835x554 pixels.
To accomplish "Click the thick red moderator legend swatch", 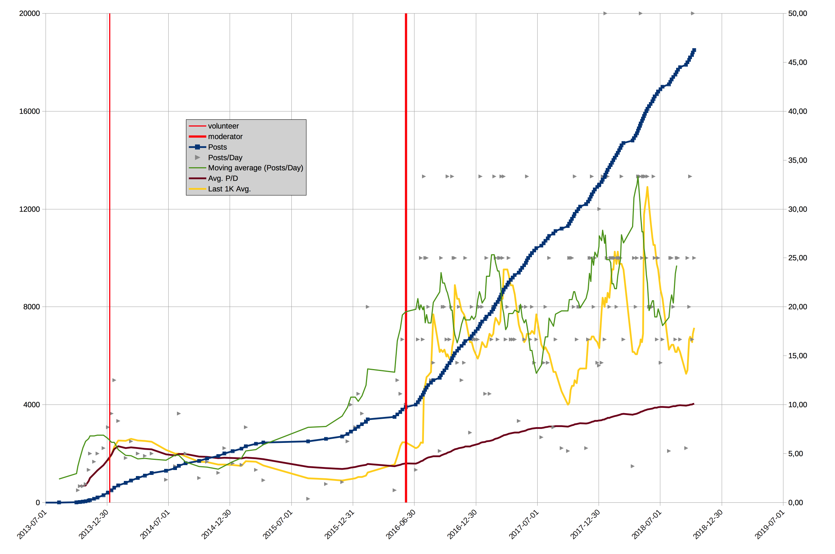I will pos(197,136).
